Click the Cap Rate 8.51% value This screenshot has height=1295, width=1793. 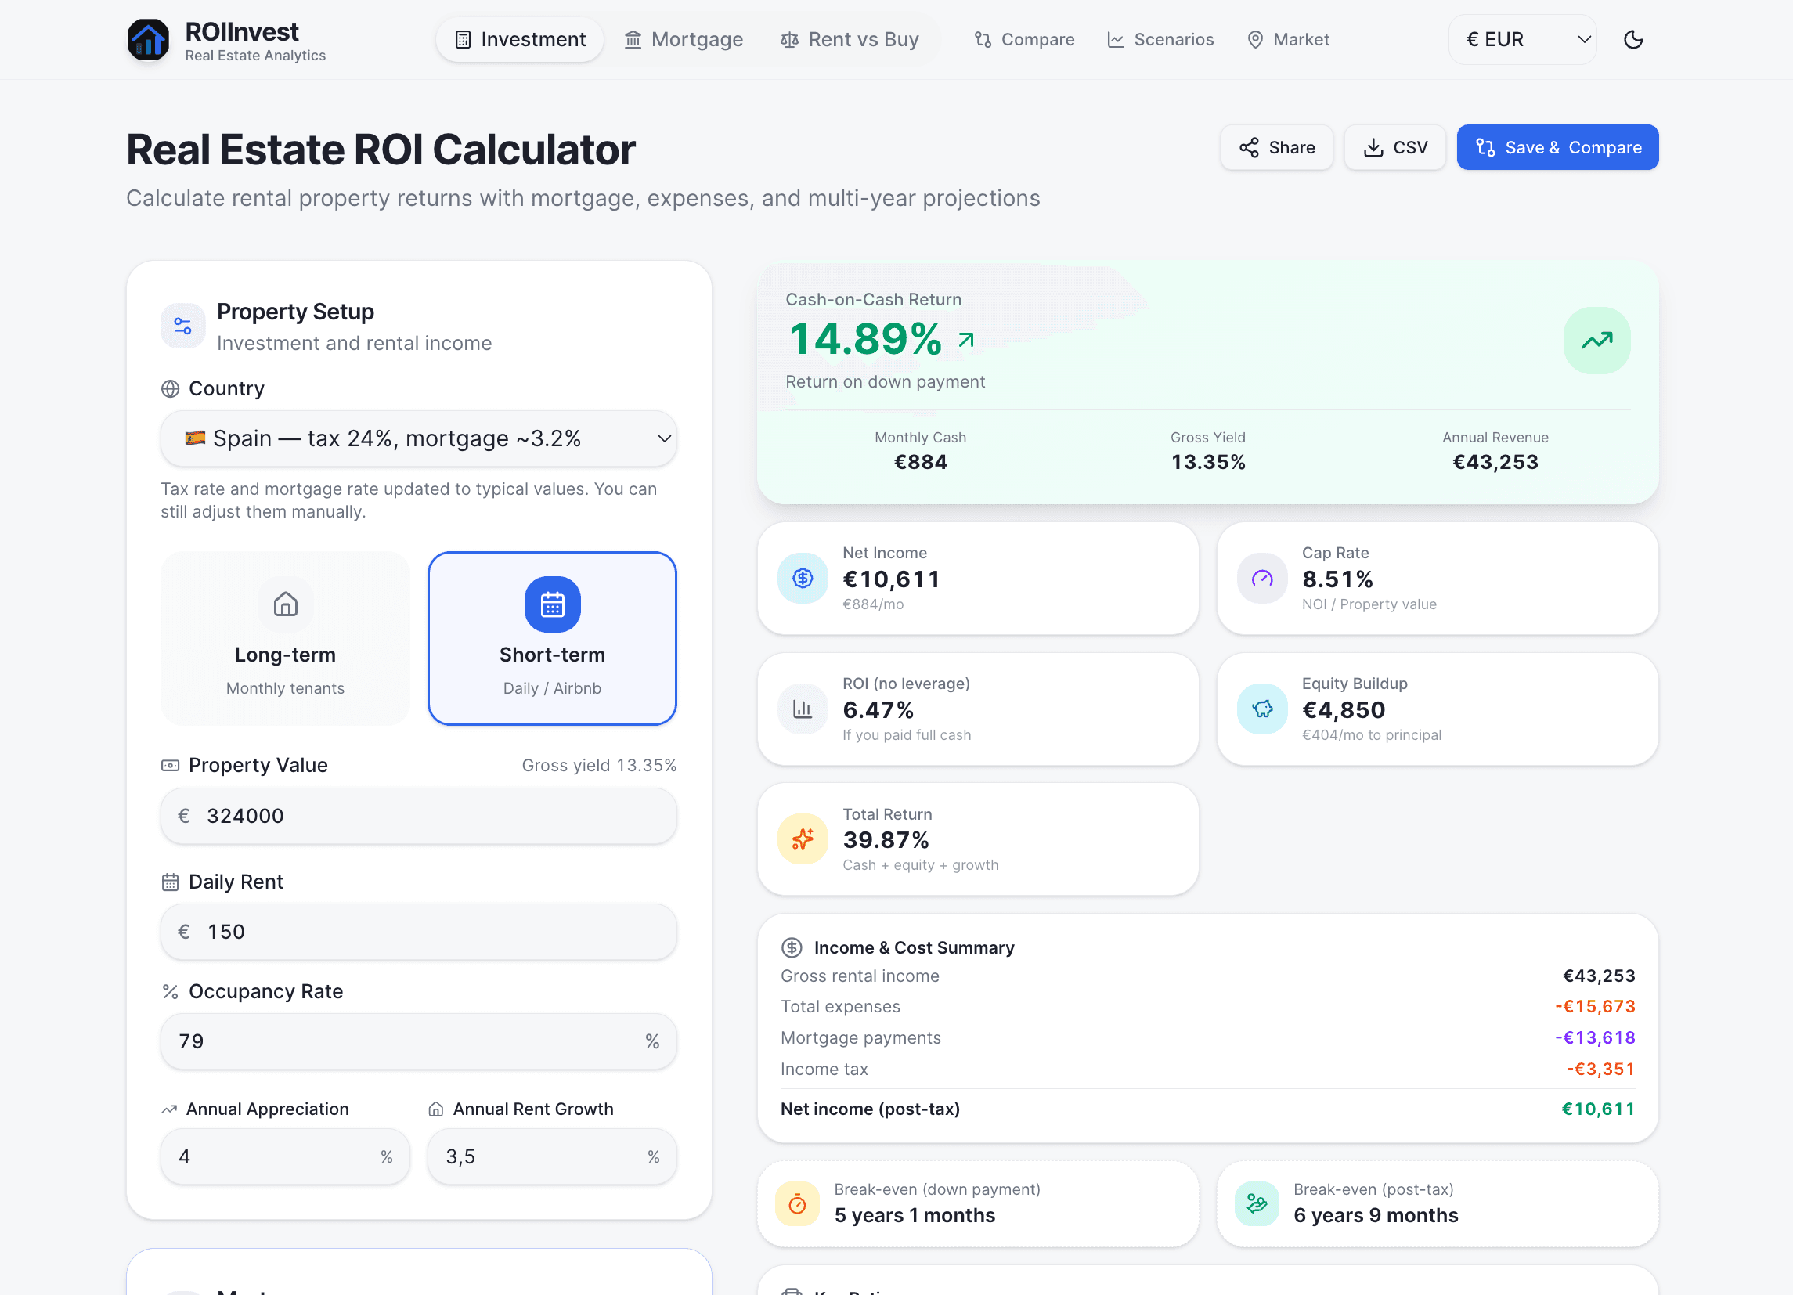tap(1337, 579)
